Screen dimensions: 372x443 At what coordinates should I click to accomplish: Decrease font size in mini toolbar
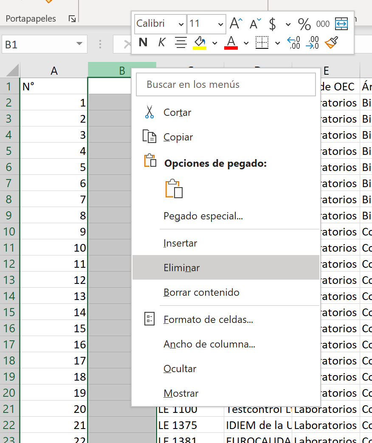(x=255, y=24)
